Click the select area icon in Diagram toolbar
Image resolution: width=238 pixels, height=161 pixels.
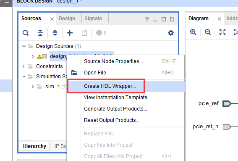(236, 32)
